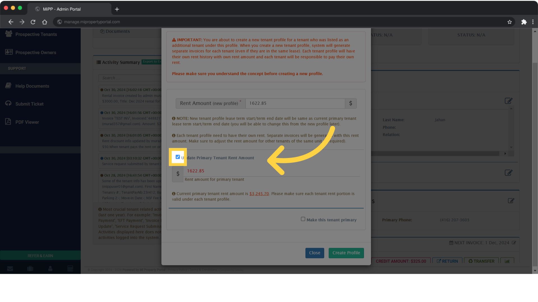Click the edit icon below tenant details
Viewport: 538px width, 302px height.
pos(509,173)
